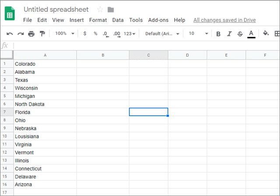Star the Untitled spreadsheet
The height and width of the screenshot is (196, 280).
click(100, 10)
